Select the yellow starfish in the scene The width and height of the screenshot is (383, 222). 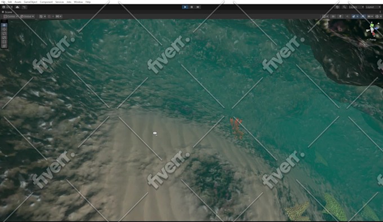pyautogui.click(x=297, y=211)
